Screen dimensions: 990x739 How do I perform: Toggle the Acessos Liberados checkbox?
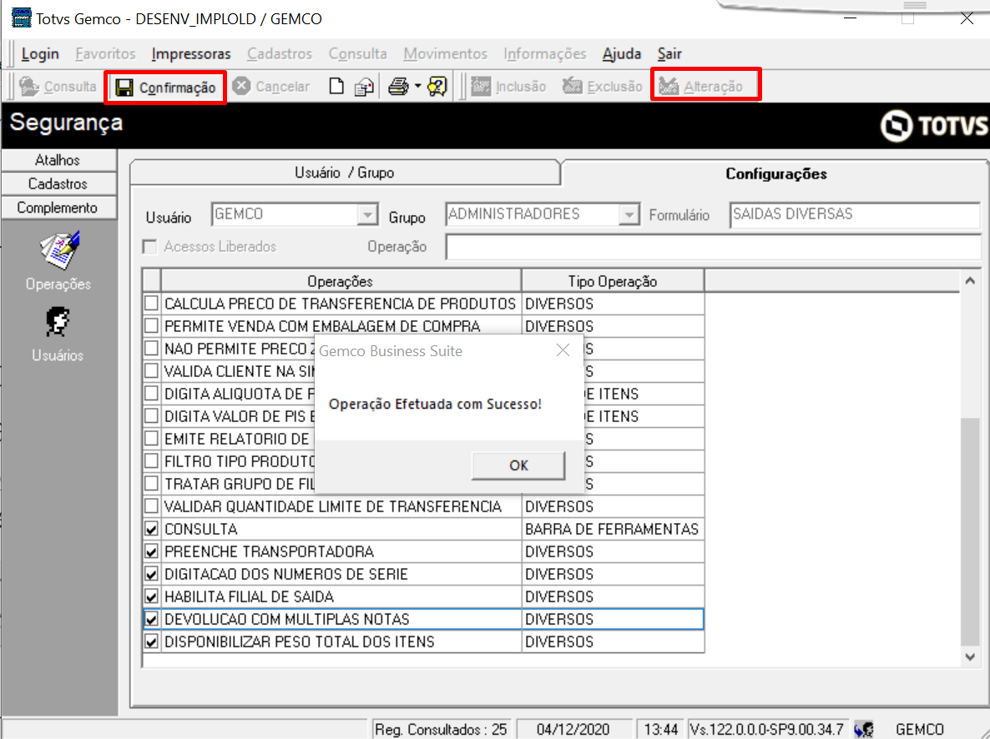pos(149,246)
